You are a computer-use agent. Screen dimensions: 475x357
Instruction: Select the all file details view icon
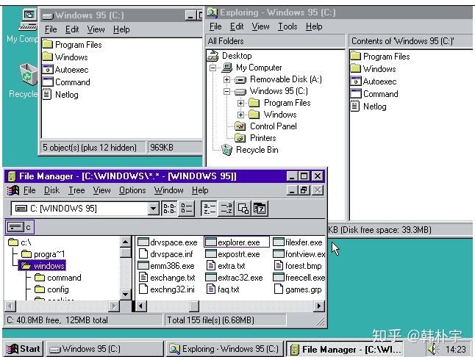coord(186,209)
